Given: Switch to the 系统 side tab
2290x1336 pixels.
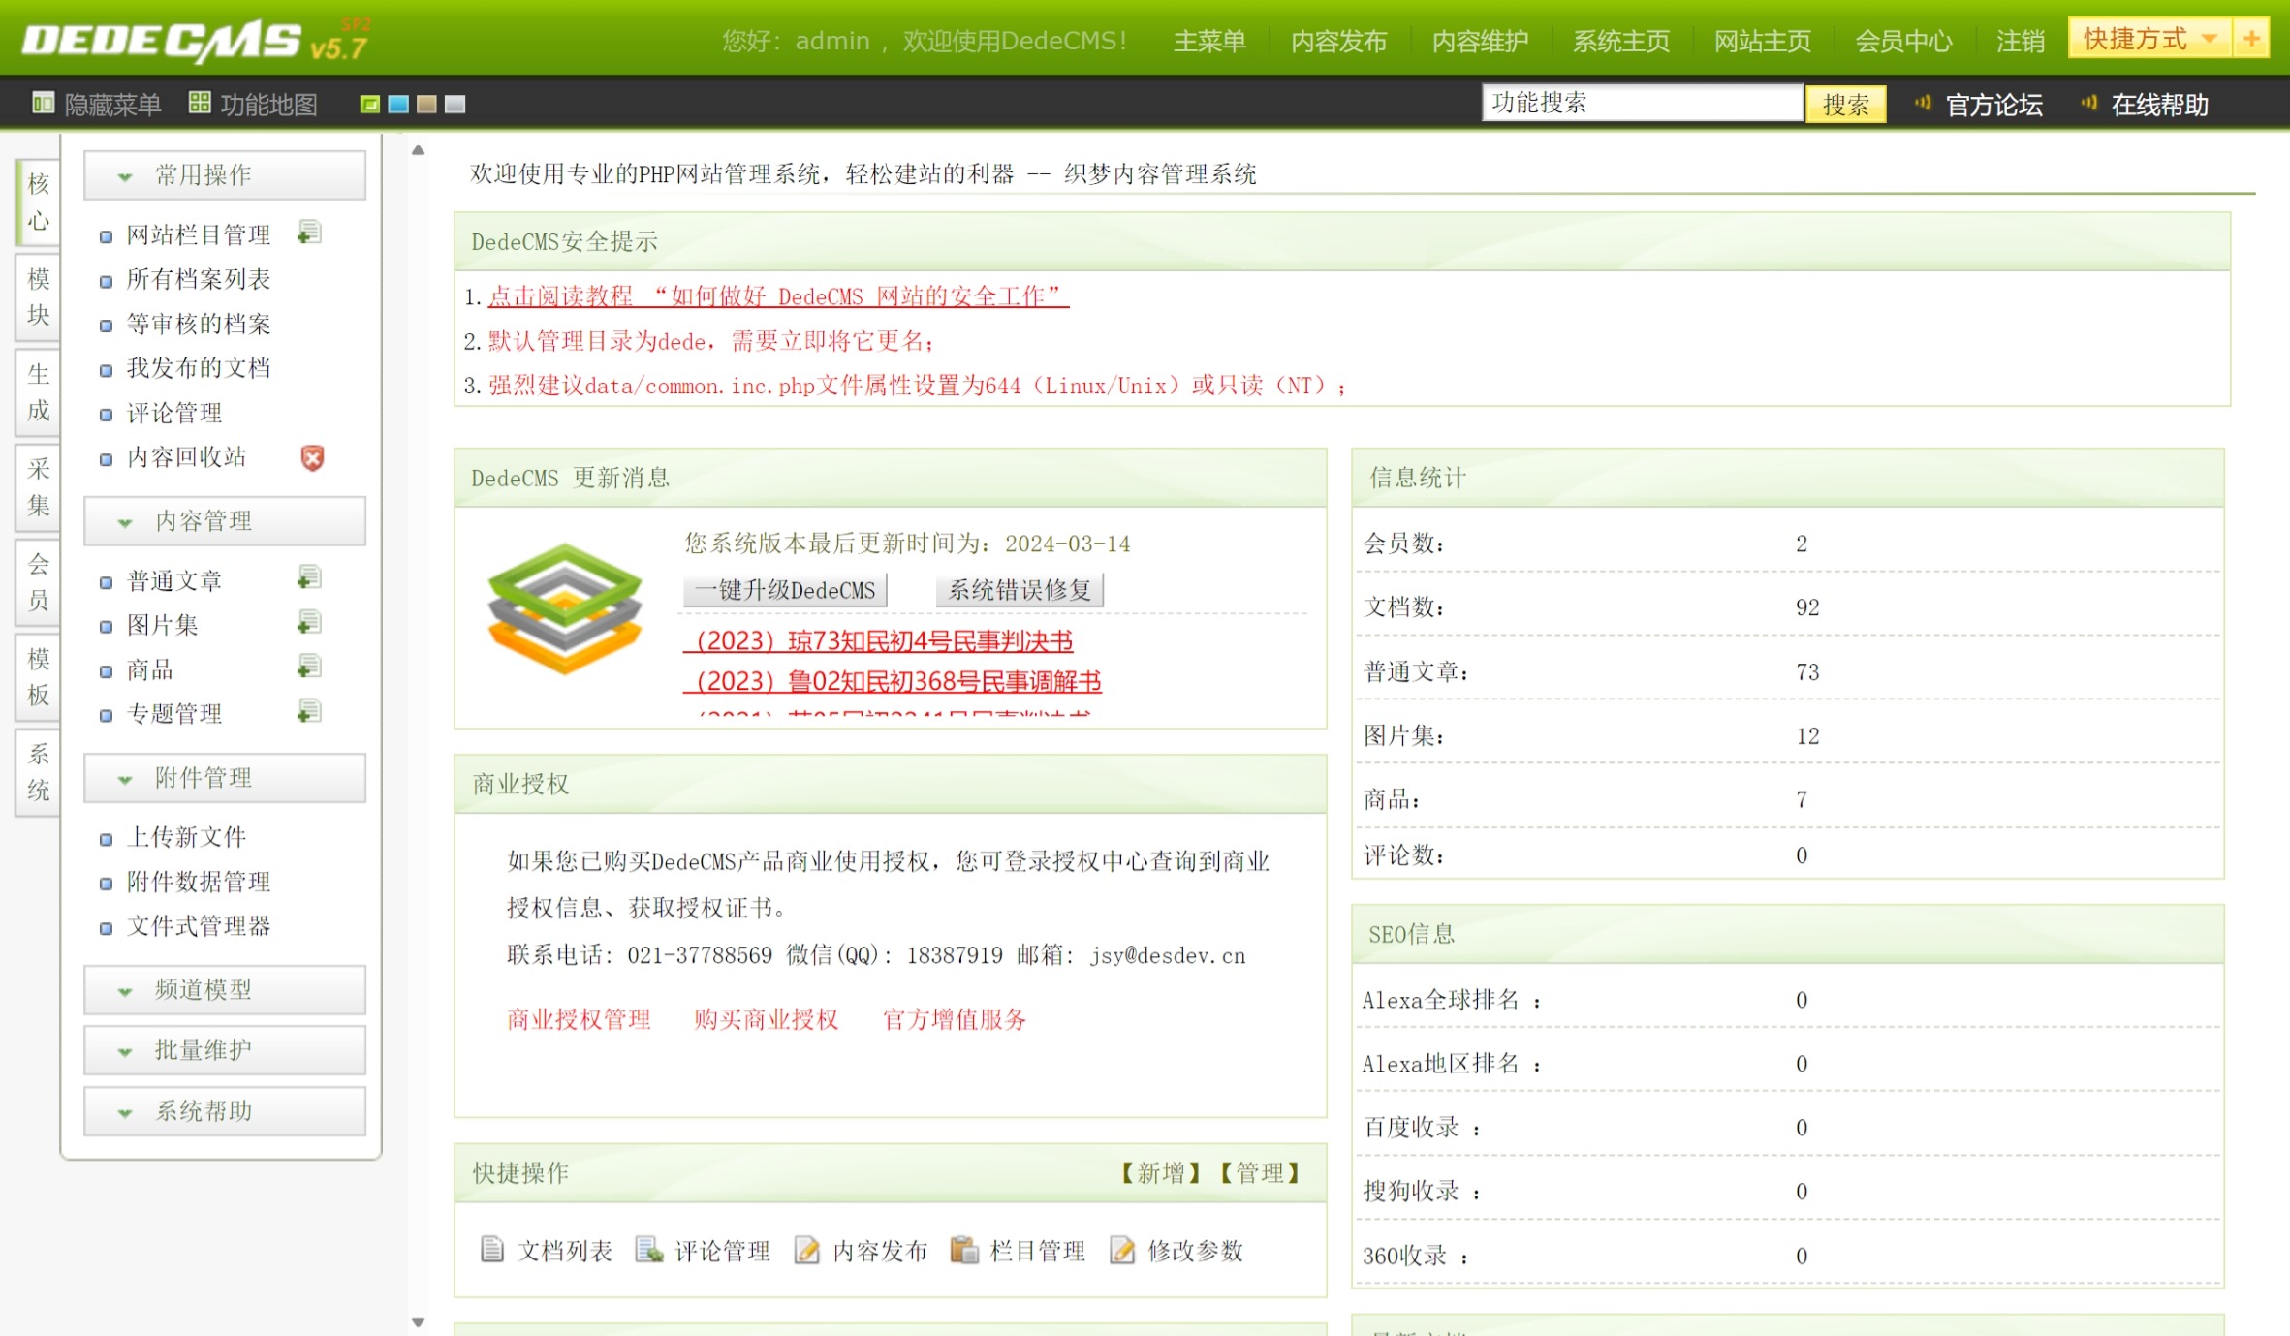Looking at the screenshot, I should click(39, 771).
